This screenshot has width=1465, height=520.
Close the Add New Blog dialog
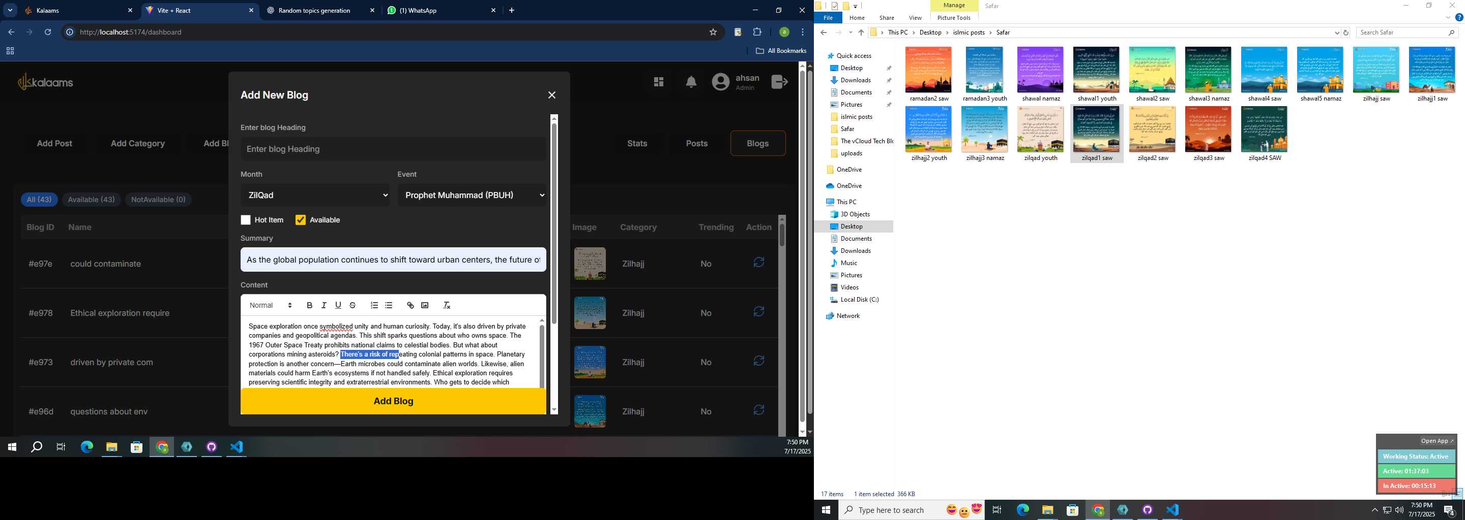coord(551,95)
